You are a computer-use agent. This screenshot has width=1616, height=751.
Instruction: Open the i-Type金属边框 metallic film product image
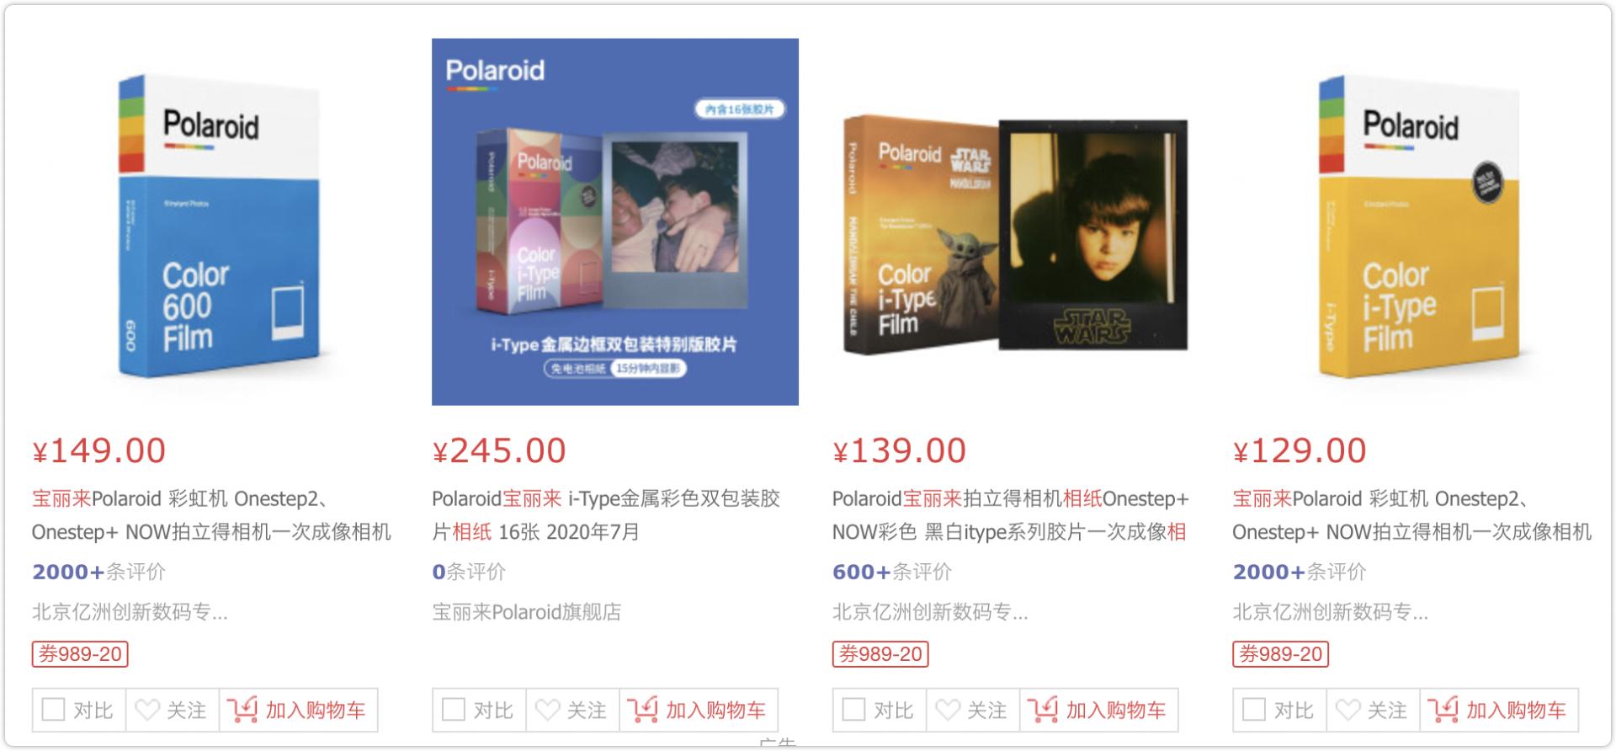coord(615,221)
